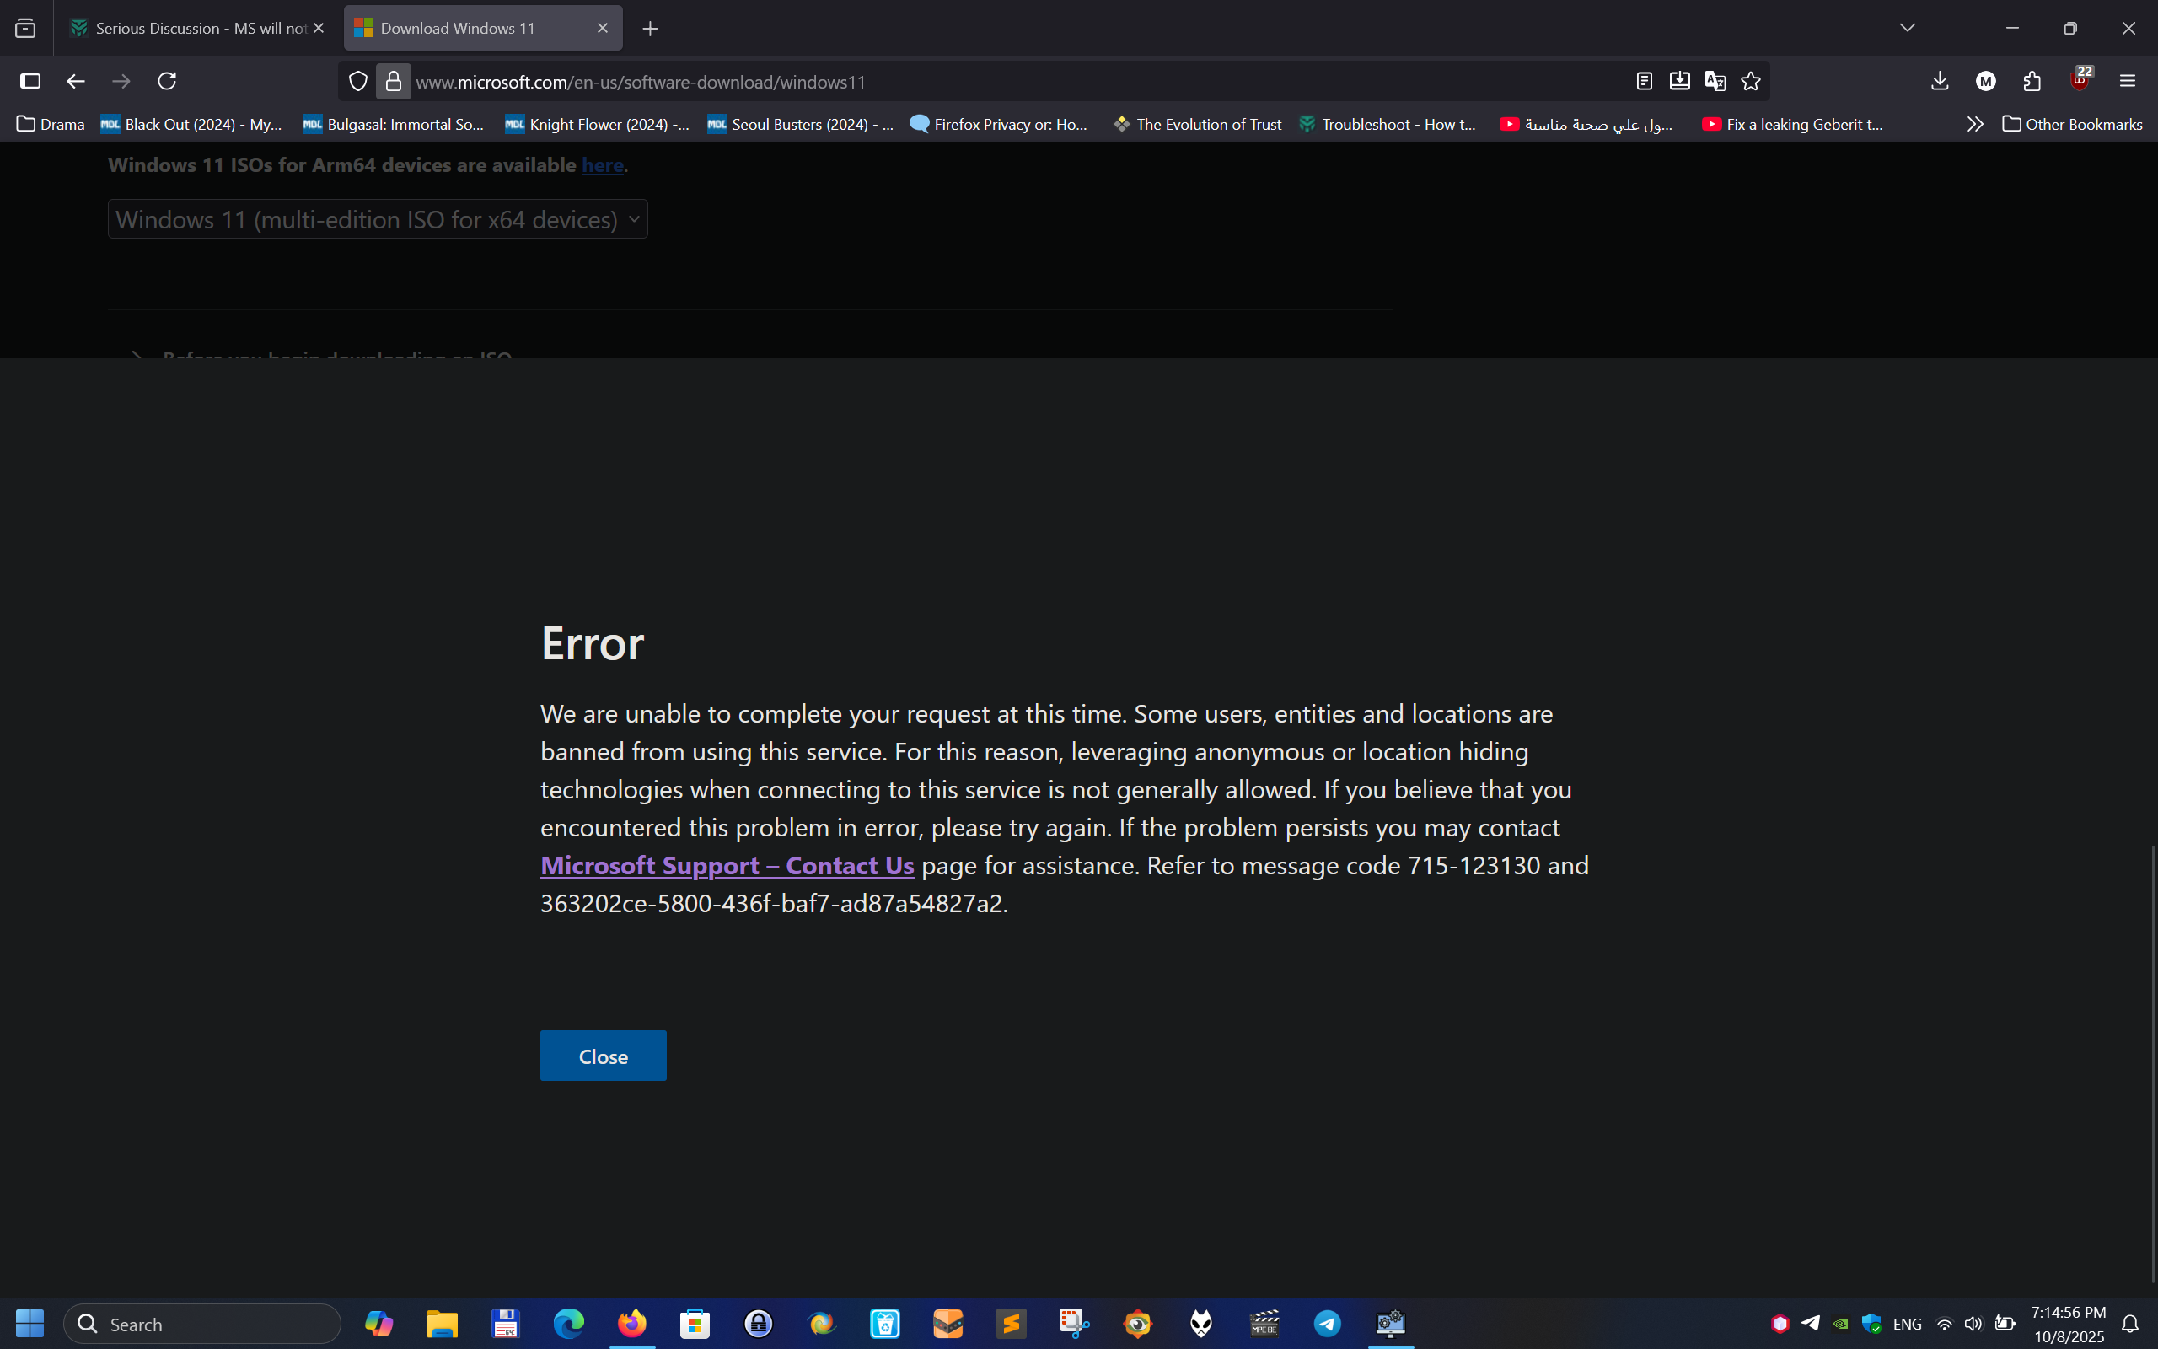Click the browser back arrow

pyautogui.click(x=76, y=81)
